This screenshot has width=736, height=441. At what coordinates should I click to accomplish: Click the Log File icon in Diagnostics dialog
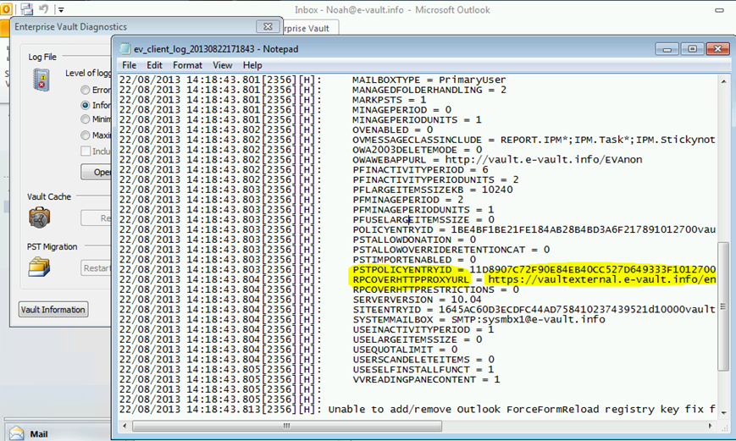pyautogui.click(x=42, y=80)
